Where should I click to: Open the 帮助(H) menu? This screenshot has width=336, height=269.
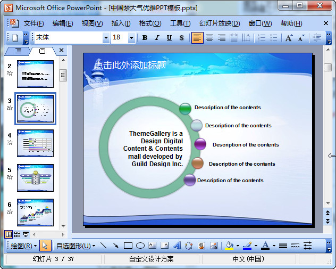point(291,23)
